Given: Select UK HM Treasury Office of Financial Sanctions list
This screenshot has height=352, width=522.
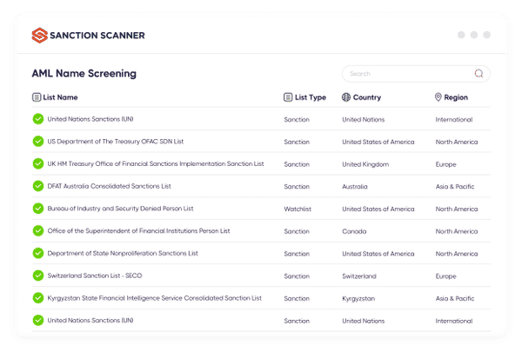Looking at the screenshot, I should (x=156, y=163).
